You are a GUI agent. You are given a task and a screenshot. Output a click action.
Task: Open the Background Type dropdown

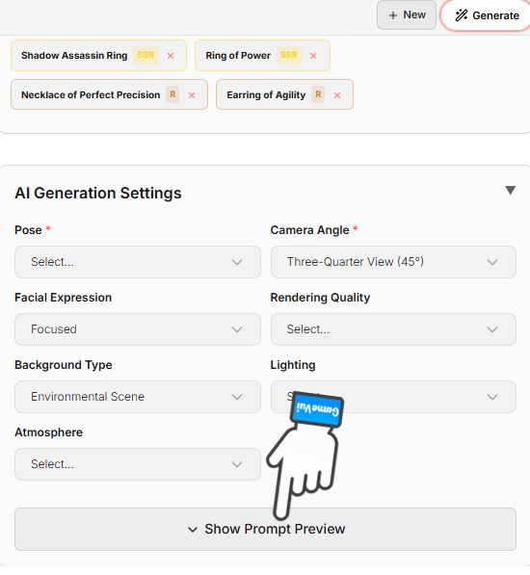point(138,397)
